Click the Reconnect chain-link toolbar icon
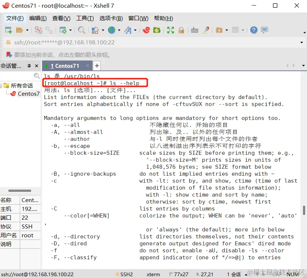The height and width of the screenshot is (278, 307). [49, 30]
